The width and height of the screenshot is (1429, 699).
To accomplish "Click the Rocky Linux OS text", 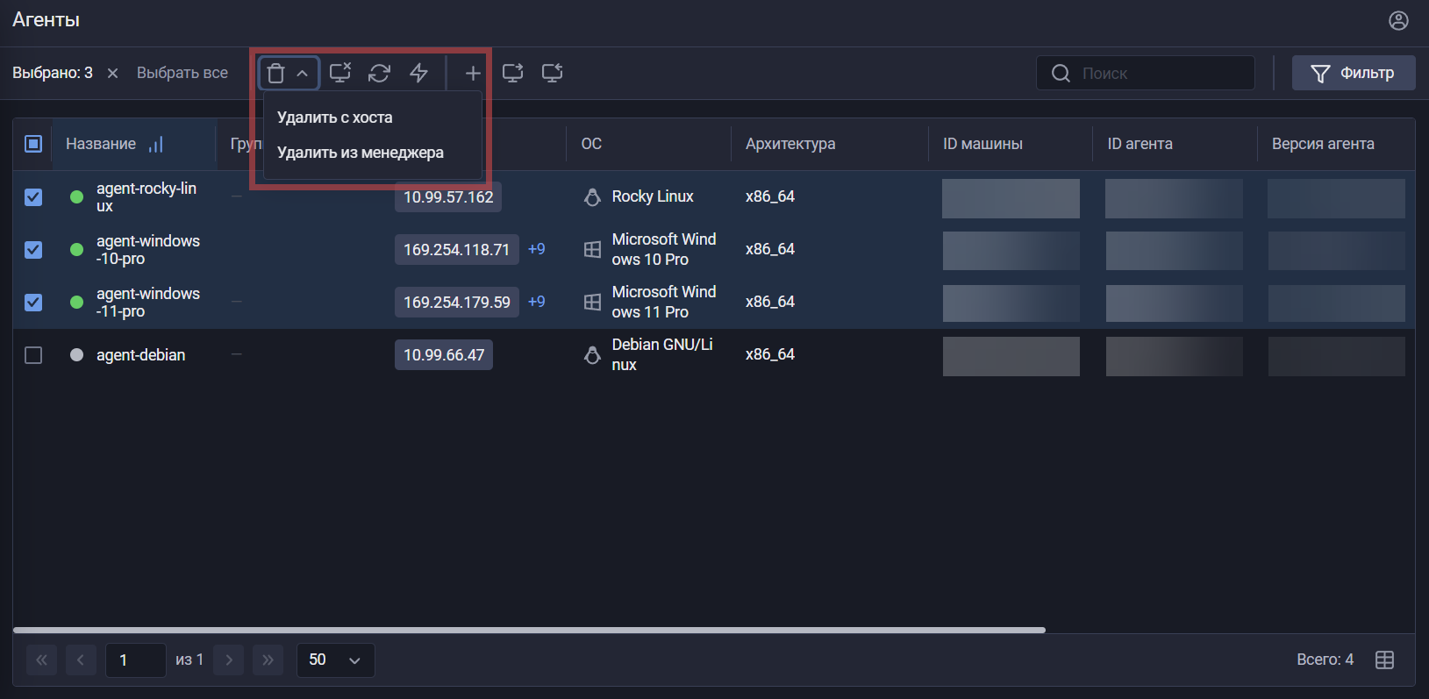I will coord(653,196).
